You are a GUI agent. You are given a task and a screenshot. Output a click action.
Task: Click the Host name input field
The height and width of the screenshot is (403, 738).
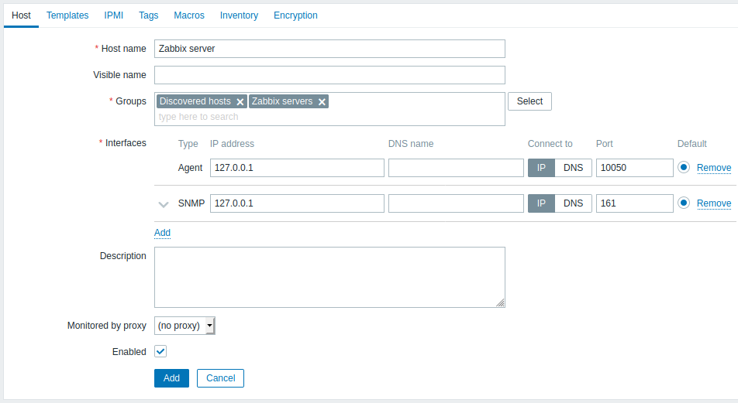(329, 49)
